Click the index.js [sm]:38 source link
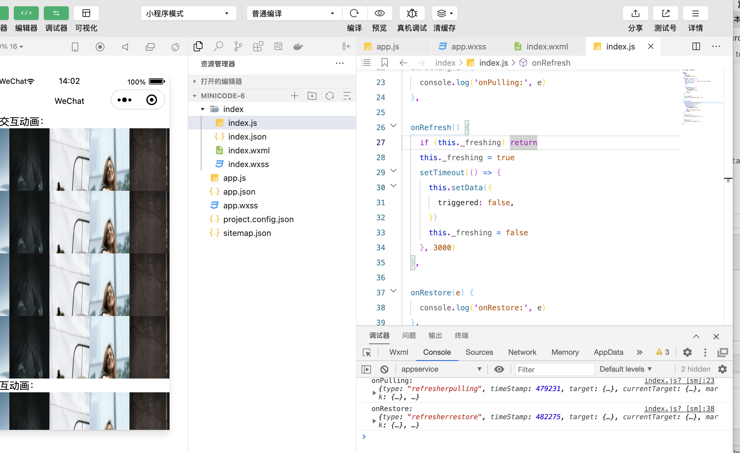The image size is (740, 453). (x=679, y=409)
